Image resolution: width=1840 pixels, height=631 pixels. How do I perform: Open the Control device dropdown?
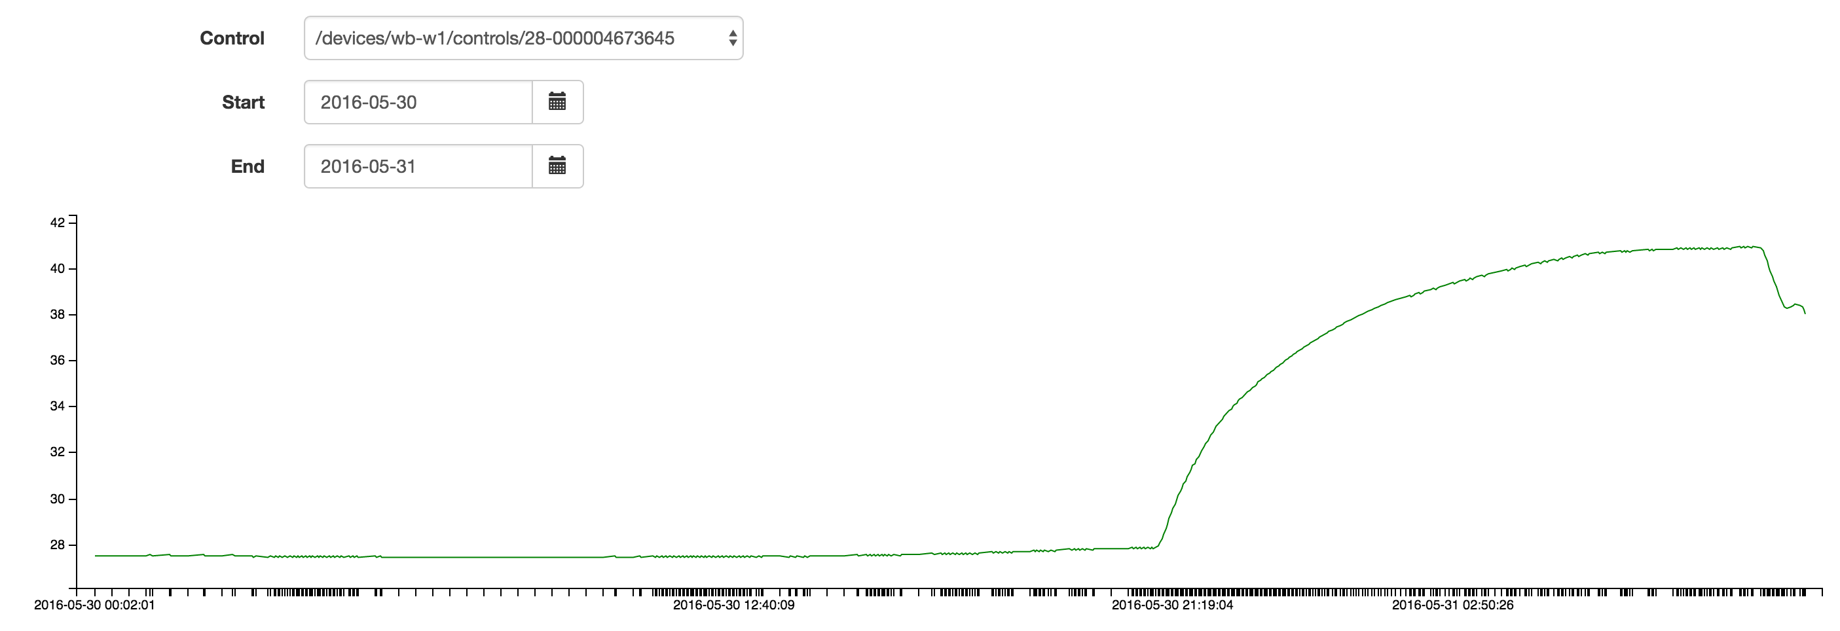(x=524, y=38)
